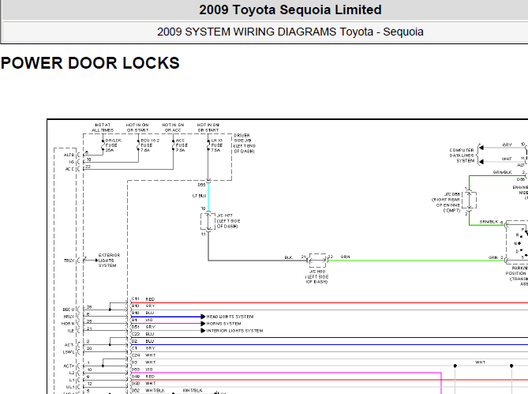Click the 'HEAD LIGHTS SYSTEM' reference
The width and height of the screenshot is (528, 394).
tap(230, 317)
